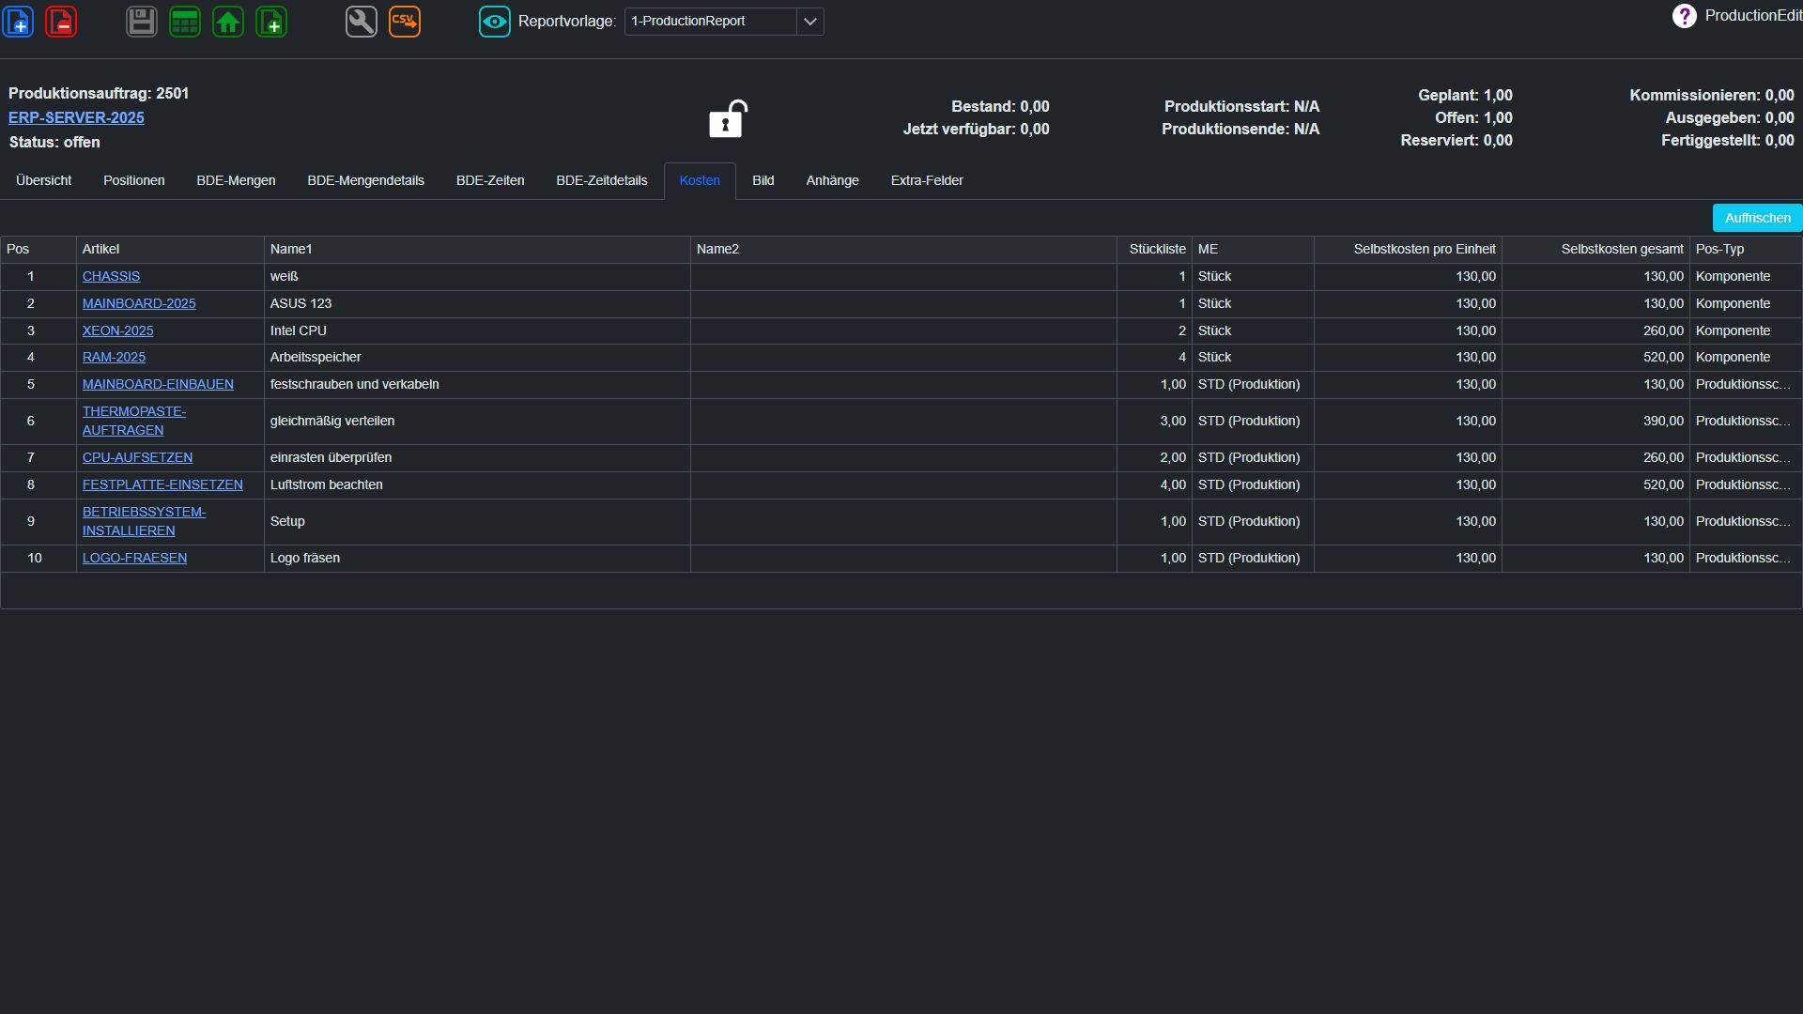Screen dimensions: 1803x1014
Task: Open the ERP-SERVER-2025 link
Action: (x=76, y=117)
